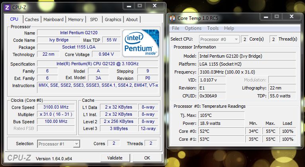Open the SPD tab

94,19
